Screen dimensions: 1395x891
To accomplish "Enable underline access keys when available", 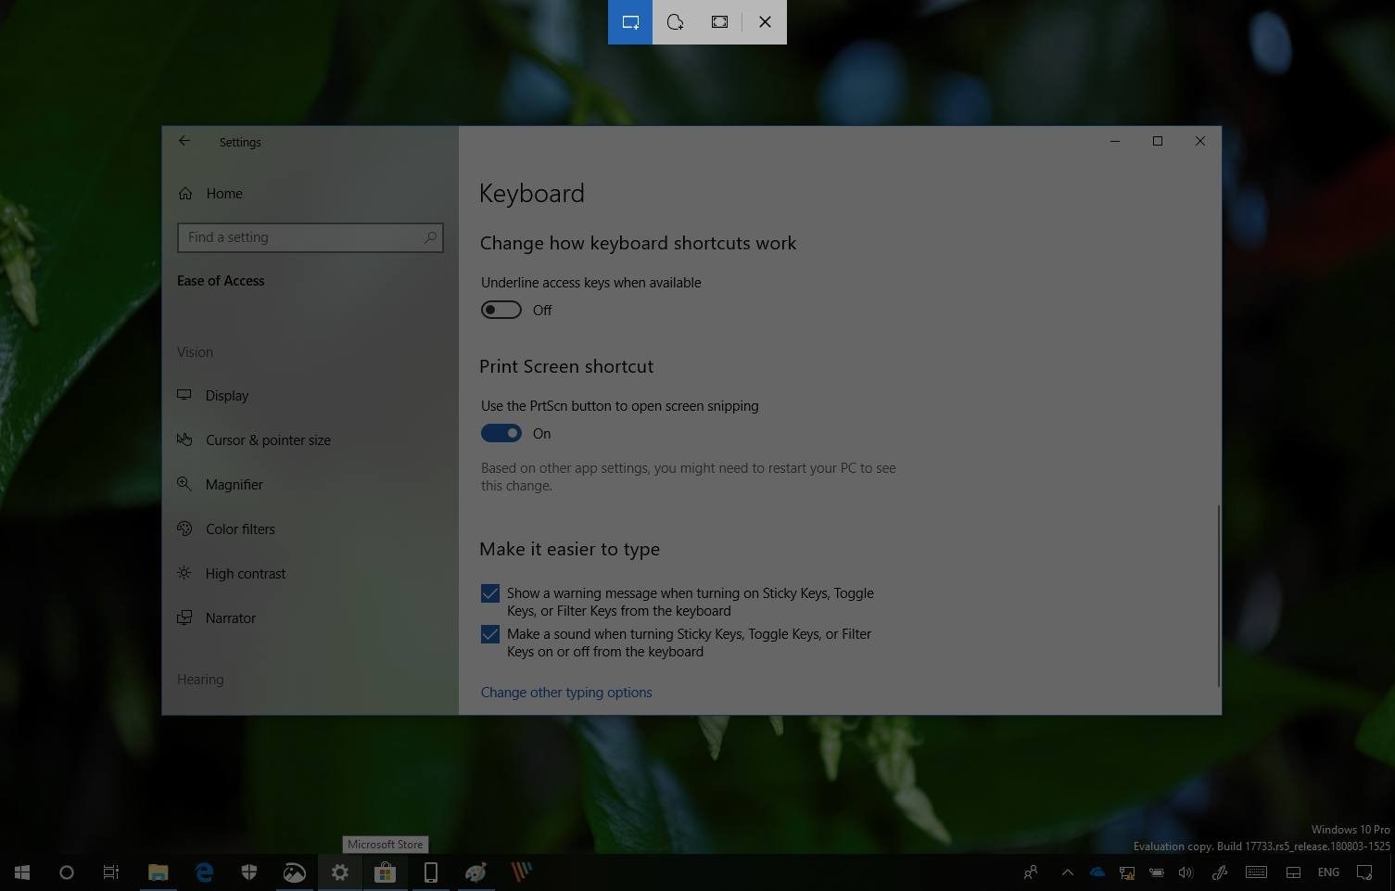I will tap(501, 309).
